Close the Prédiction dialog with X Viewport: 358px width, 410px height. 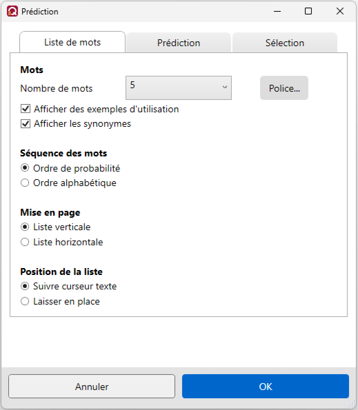click(x=340, y=11)
